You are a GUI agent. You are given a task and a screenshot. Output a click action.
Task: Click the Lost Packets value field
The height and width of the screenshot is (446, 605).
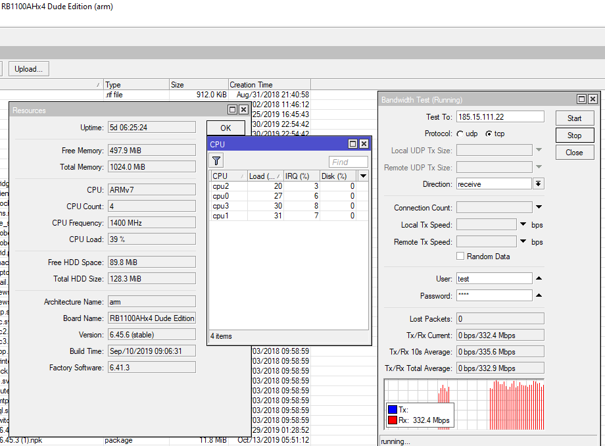click(x=500, y=318)
